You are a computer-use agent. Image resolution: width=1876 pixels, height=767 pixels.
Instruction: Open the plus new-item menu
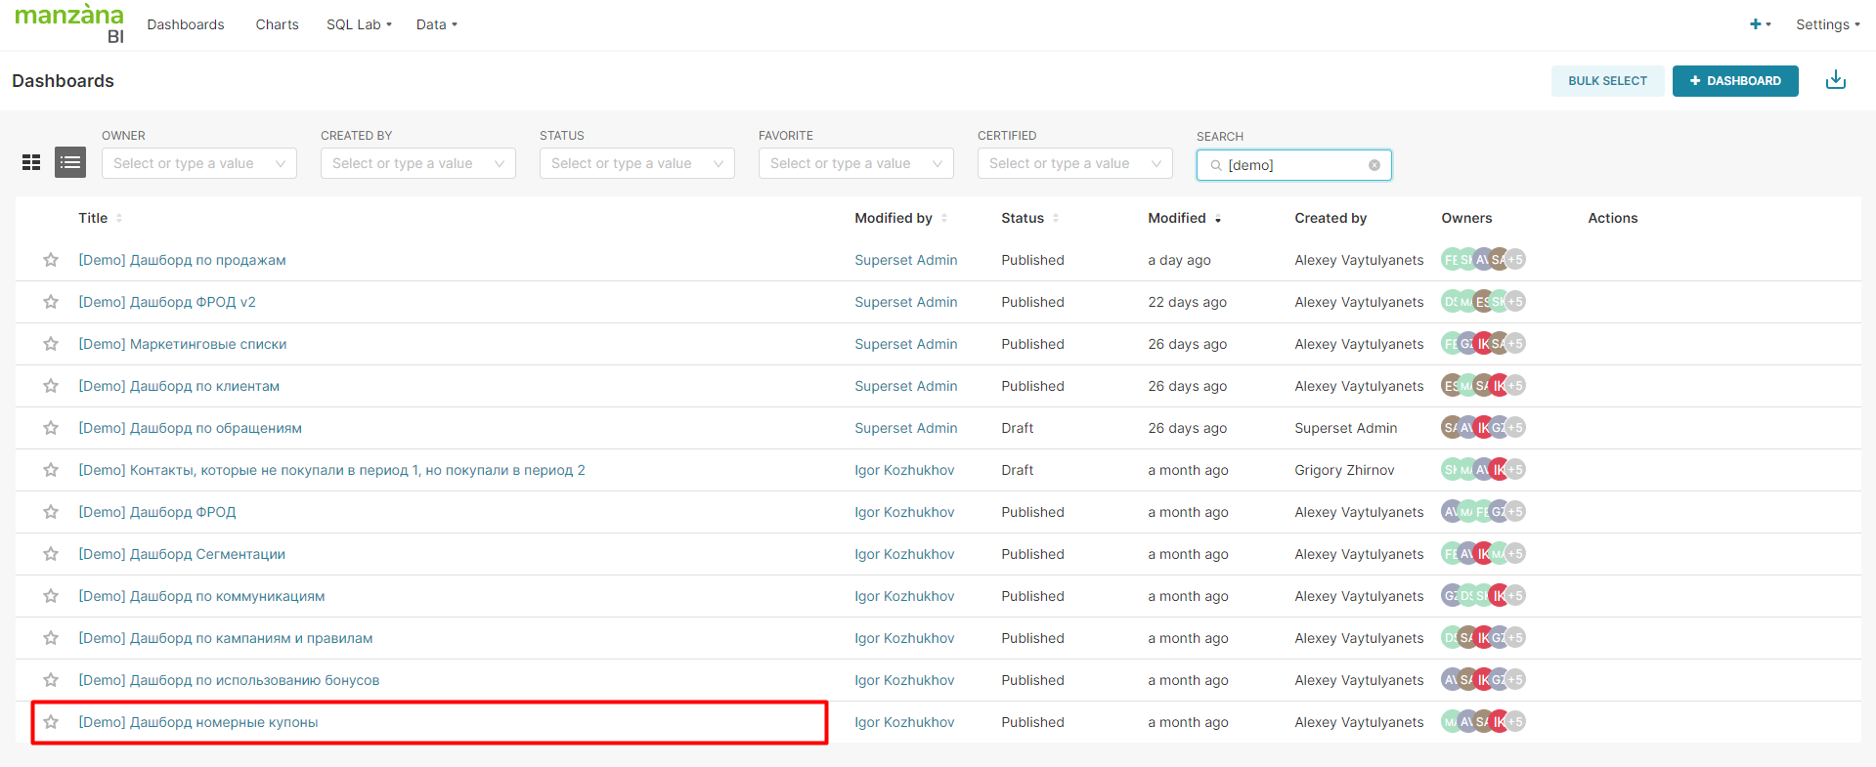tap(1759, 24)
